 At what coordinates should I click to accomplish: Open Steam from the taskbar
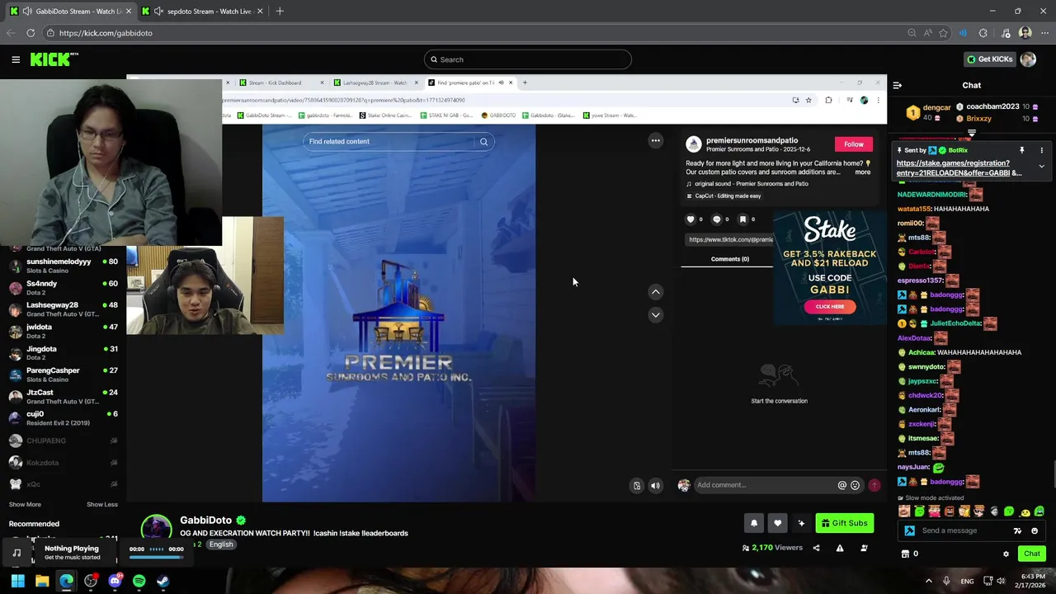pyautogui.click(x=163, y=581)
